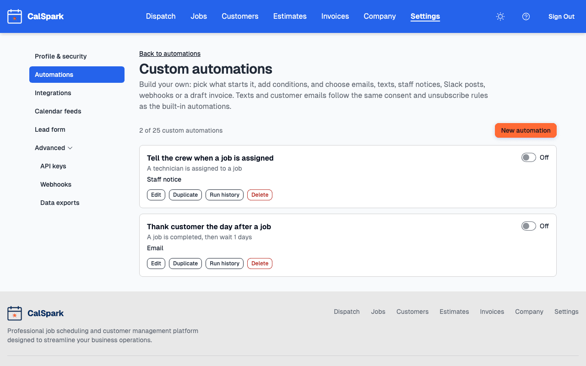Click the 'Thank customer the day after a job' title

click(x=209, y=226)
